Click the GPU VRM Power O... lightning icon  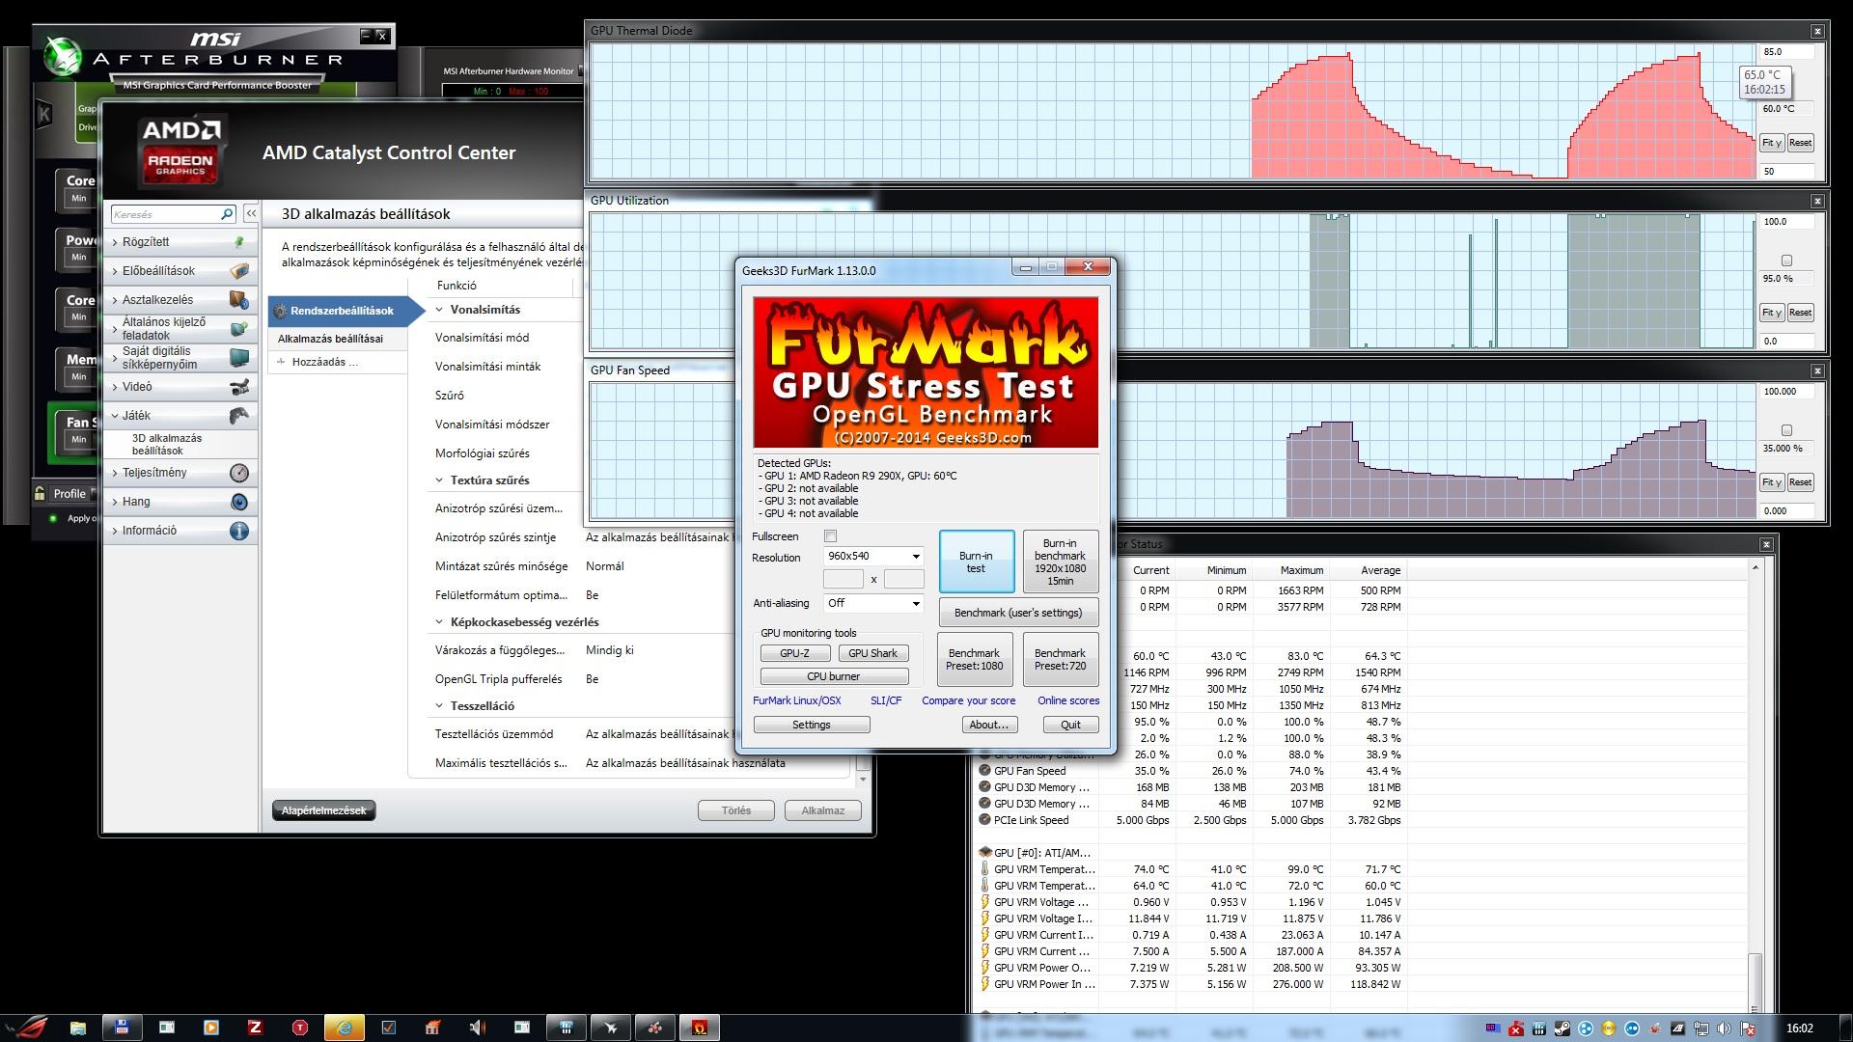984,968
